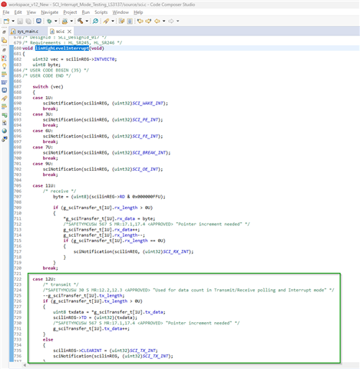Expand the dropdown left of the hammer
The width and height of the screenshot is (360, 369).
point(71,21)
